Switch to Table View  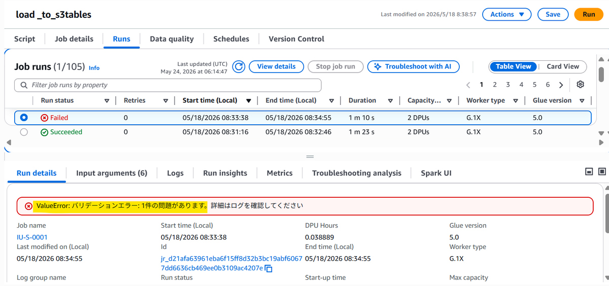pos(514,66)
